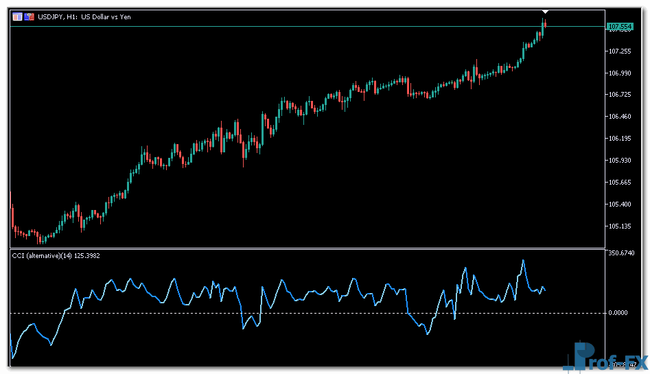Click the 107.255 price scale label
The height and width of the screenshot is (374, 650).
(619, 51)
